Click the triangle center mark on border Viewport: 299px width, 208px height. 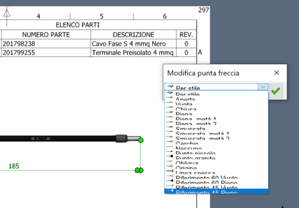[7, 14]
